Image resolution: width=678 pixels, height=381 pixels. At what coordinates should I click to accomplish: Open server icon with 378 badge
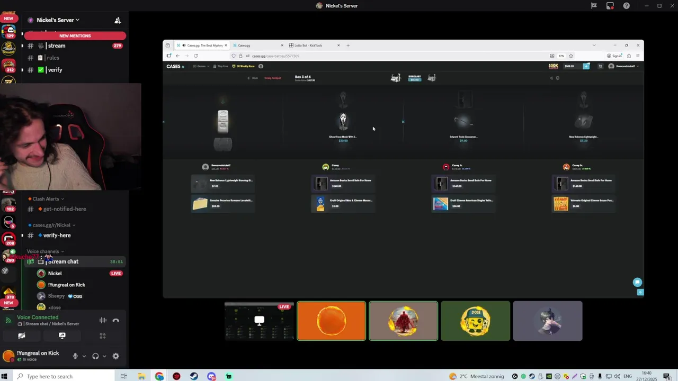8,293
